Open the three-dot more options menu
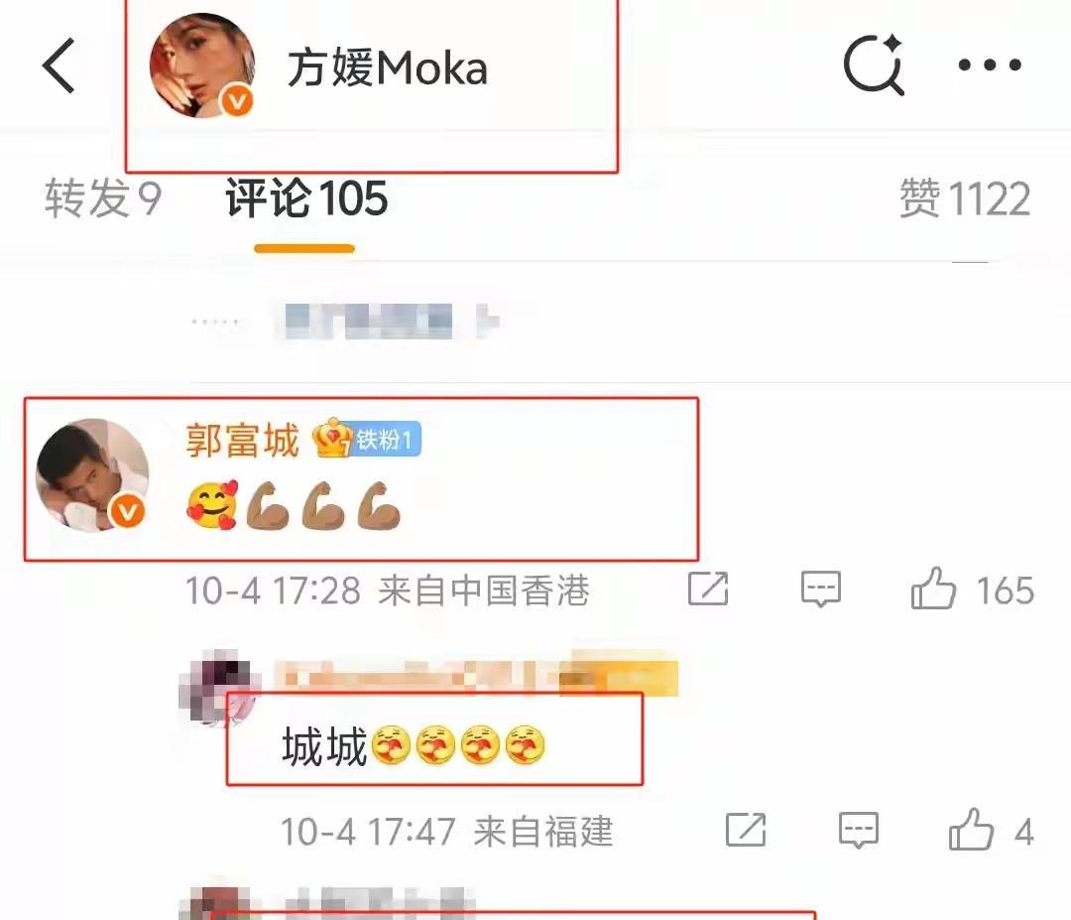This screenshot has height=920, width=1071. (x=990, y=65)
